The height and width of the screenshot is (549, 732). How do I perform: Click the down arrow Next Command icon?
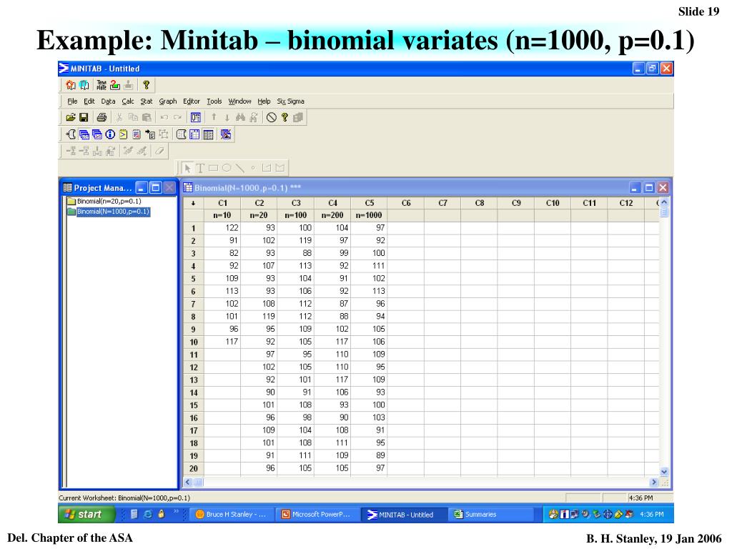[227, 118]
